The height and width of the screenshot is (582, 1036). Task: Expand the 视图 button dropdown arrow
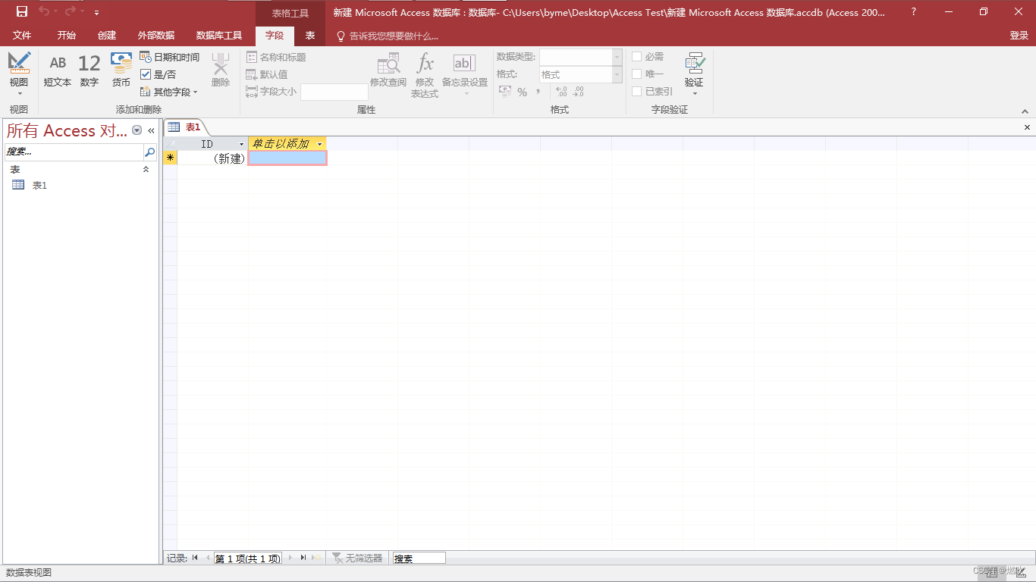pos(19,94)
